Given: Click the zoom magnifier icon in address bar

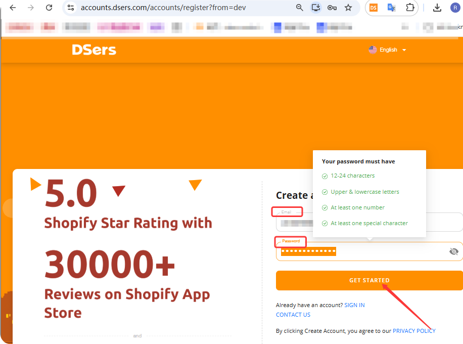Looking at the screenshot, I should click(299, 8).
